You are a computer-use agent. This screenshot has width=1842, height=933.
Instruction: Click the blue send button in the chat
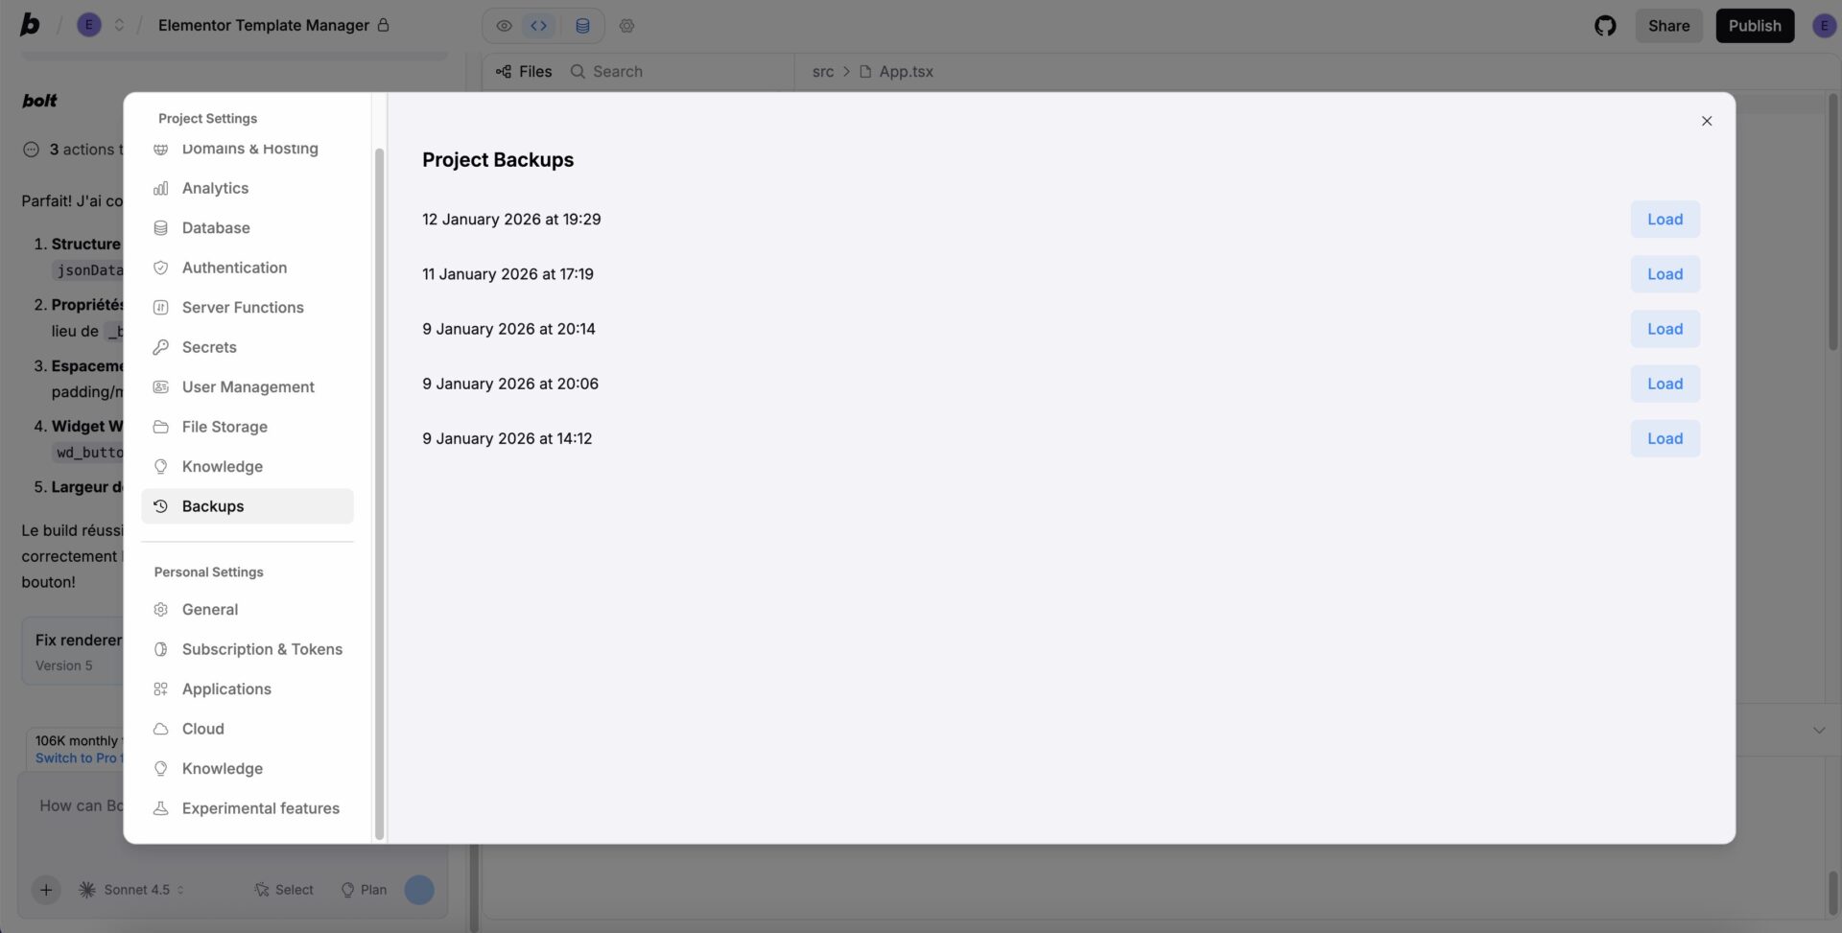(x=418, y=890)
